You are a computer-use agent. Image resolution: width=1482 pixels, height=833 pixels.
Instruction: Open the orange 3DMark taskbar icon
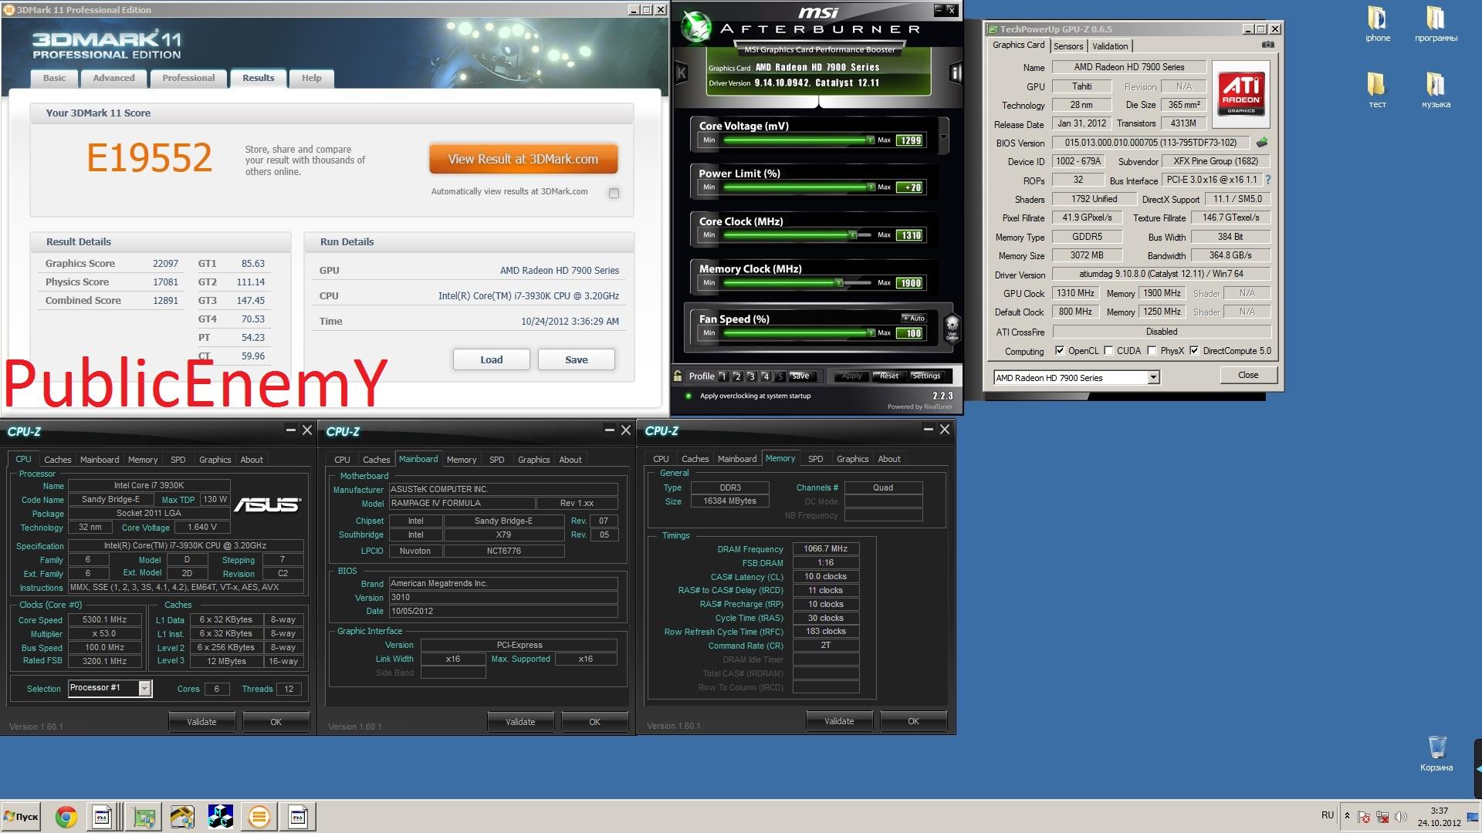[x=259, y=817]
